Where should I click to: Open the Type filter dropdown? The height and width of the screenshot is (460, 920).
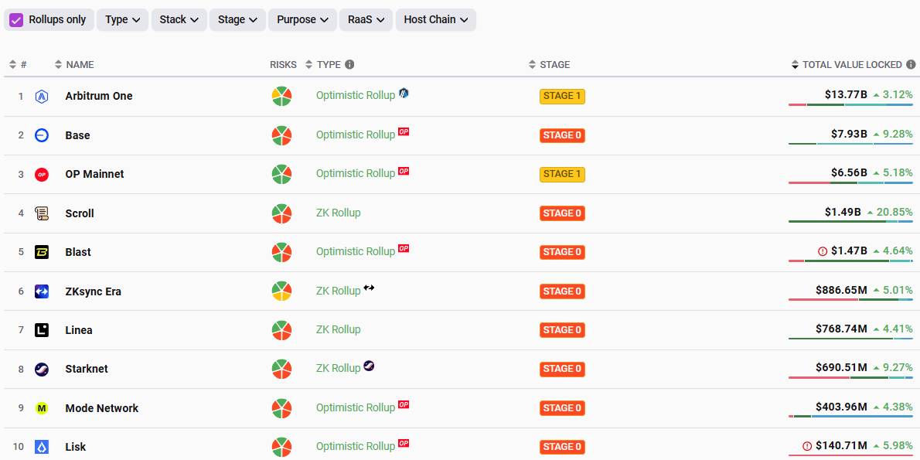point(123,20)
